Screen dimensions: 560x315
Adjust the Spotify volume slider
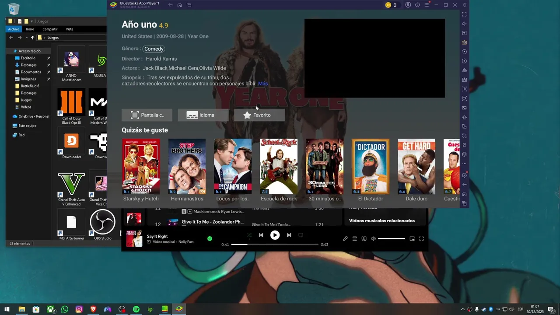(392, 238)
